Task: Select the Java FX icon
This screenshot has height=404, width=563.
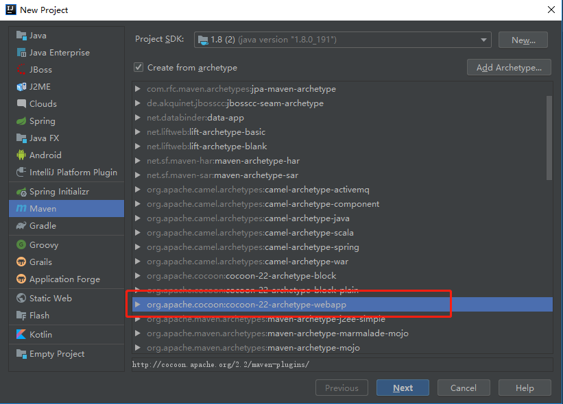Action: coord(21,138)
